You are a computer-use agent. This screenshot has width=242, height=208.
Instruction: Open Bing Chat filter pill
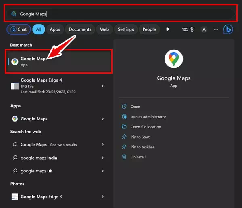[19, 29]
